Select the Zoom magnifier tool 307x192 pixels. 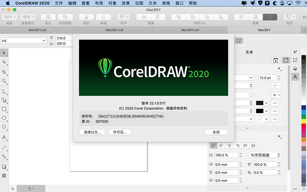pyautogui.click(x=4, y=81)
